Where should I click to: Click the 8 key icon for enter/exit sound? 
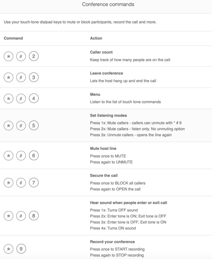tap(34, 216)
